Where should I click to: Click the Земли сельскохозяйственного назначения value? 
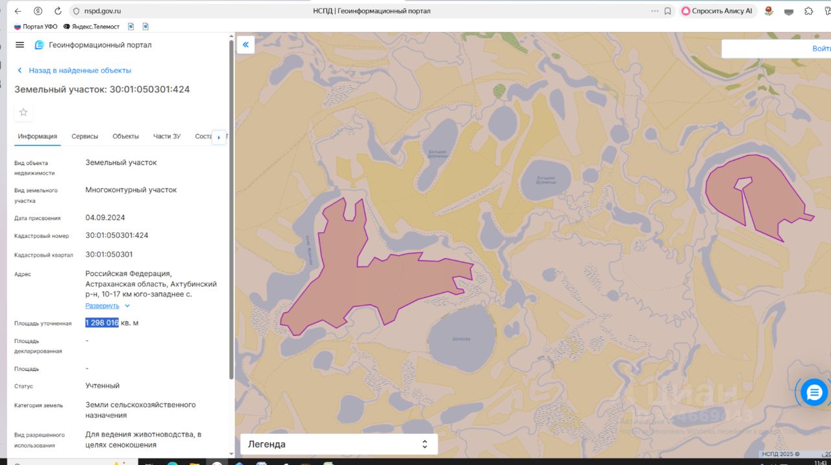[x=140, y=410]
